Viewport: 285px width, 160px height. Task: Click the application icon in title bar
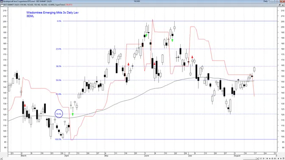point(2,1)
